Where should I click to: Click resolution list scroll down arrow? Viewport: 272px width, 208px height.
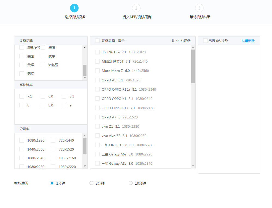tap(85, 166)
